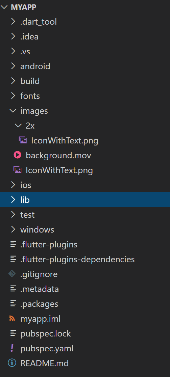Expand the android folder chevron

(13, 66)
